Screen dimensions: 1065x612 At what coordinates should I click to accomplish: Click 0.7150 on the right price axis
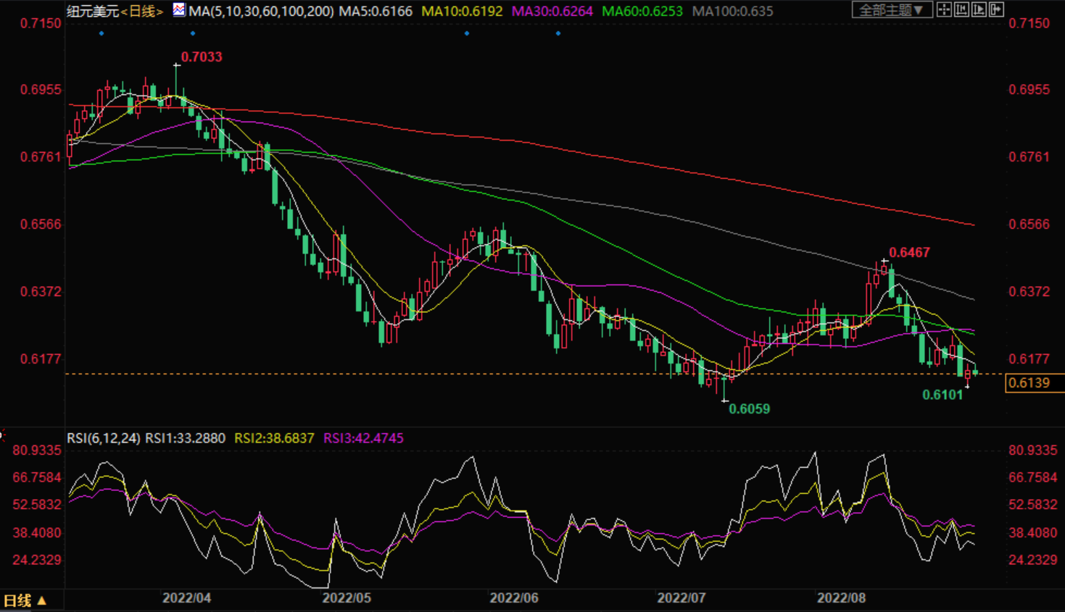(x=1029, y=23)
